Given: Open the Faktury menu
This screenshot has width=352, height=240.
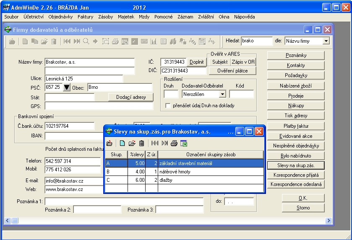Looking at the screenshot, I should [x=85, y=17].
